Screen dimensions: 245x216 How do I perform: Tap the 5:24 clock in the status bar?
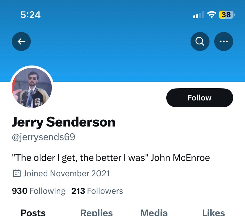pyautogui.click(x=30, y=15)
